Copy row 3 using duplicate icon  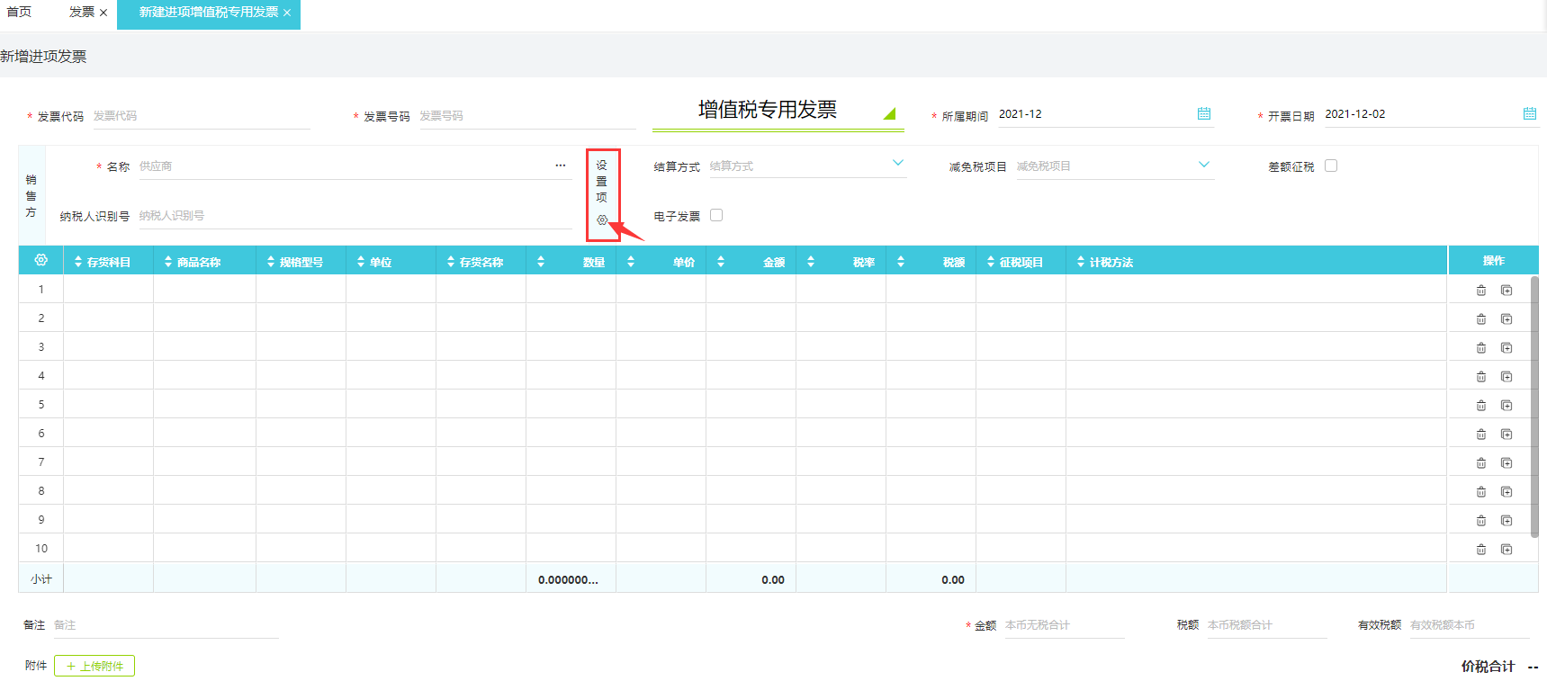[x=1506, y=347]
